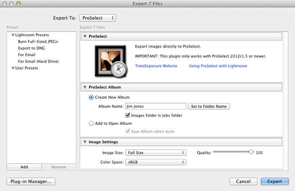The image size is (295, 191).
Task: Select Burn Full-Sized JPEGs preset
Action: [x=38, y=42]
